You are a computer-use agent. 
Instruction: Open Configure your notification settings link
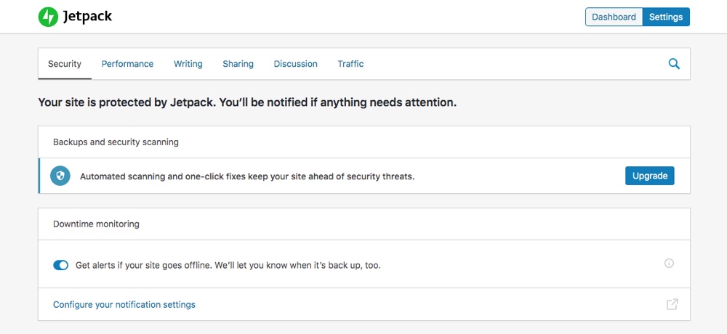click(124, 305)
